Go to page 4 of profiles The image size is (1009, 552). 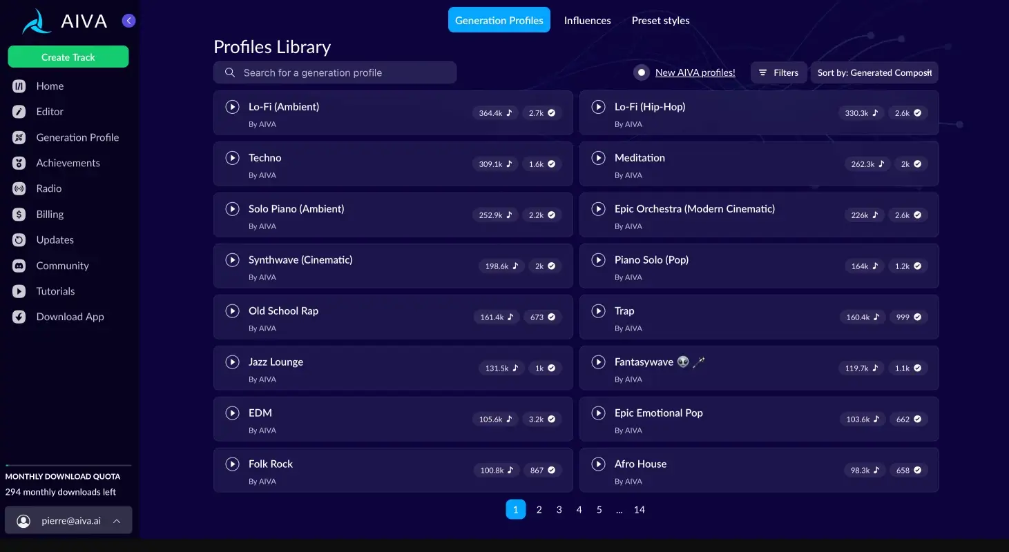(579, 509)
